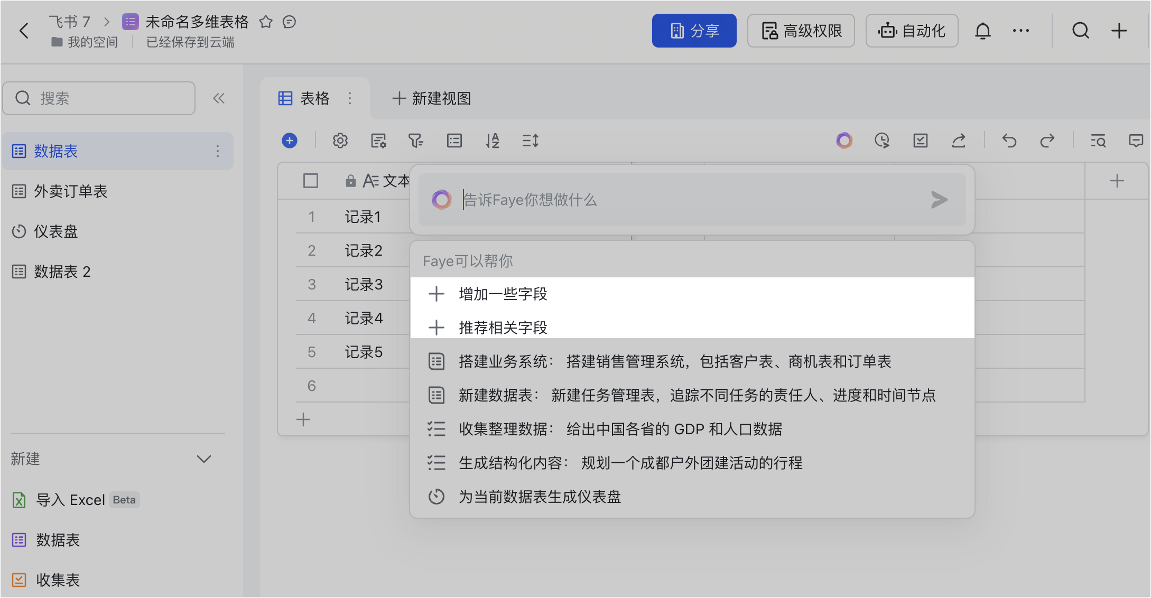1151x598 pixels.
Task: Click the 飞书 7 breadcrumb
Action: 69,22
